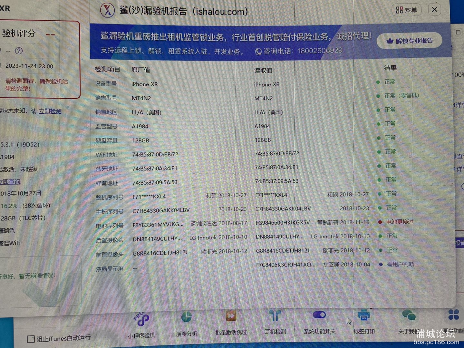Click help question mark under 验机评分
Screen dimensions: 464x348
(x=19, y=51)
